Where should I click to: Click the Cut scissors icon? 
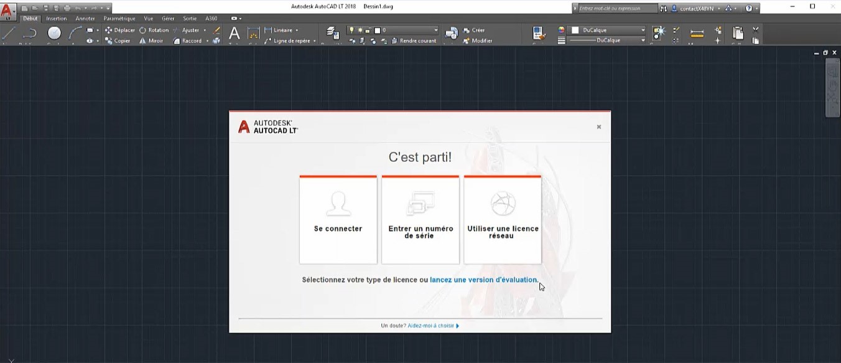[x=756, y=29]
